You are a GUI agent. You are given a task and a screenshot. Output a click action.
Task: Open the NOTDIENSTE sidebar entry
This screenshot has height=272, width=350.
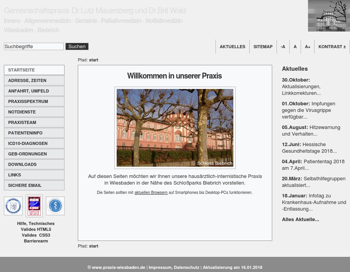(x=34, y=112)
